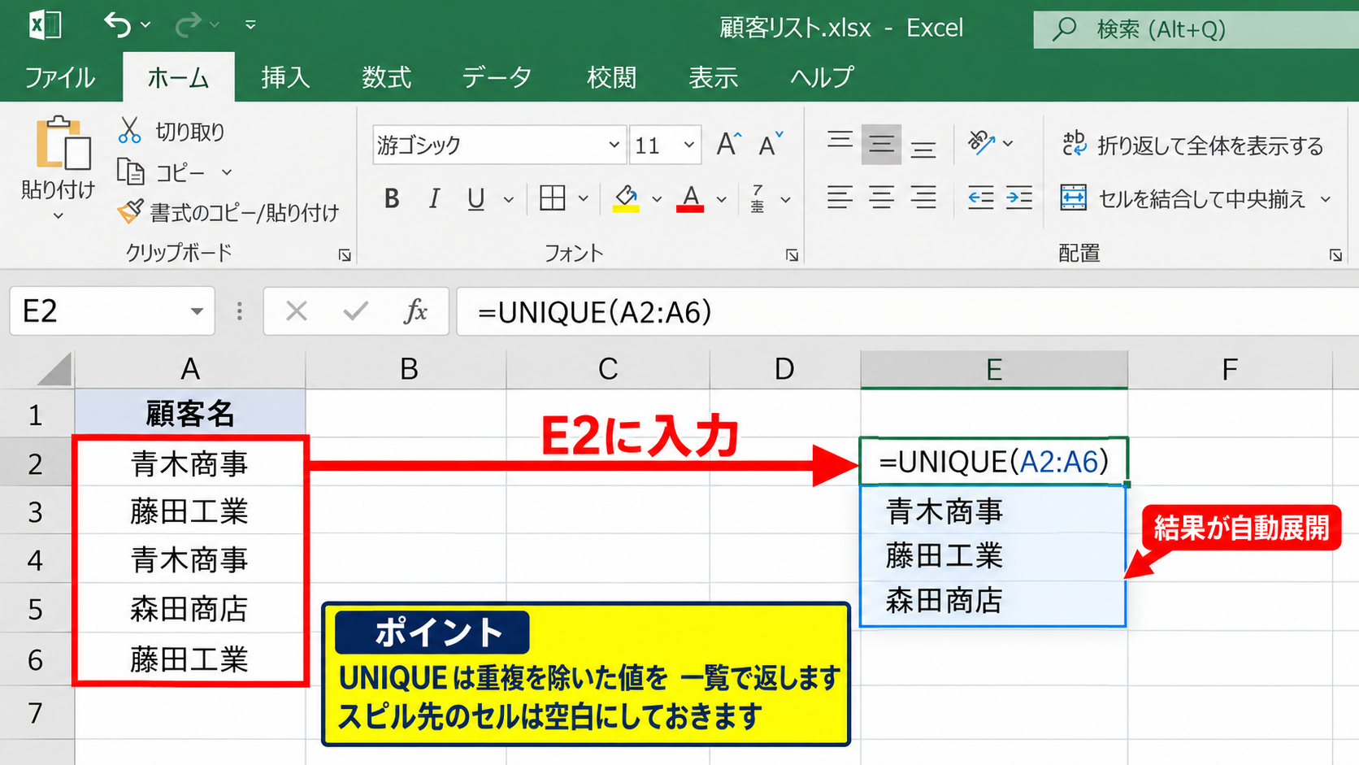Click the Copy icon

(131, 172)
